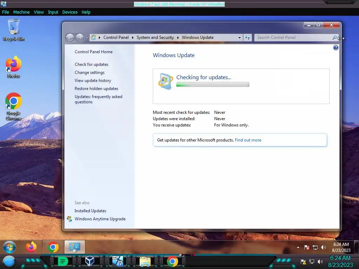359x269 pixels.
Task: Open the green notes app on host taskbar
Action: click(63, 261)
